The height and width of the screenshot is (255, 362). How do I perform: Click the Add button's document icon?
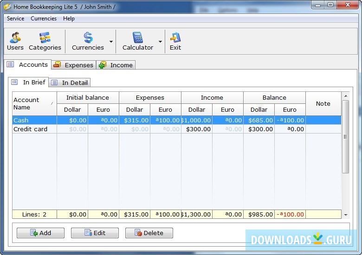pyautogui.click(x=34, y=233)
